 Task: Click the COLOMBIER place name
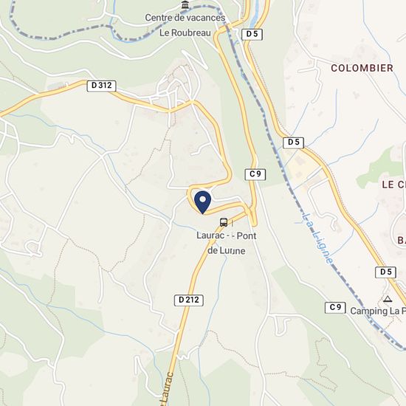tap(362, 68)
